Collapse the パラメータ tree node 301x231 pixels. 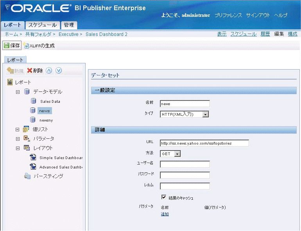click(18, 139)
